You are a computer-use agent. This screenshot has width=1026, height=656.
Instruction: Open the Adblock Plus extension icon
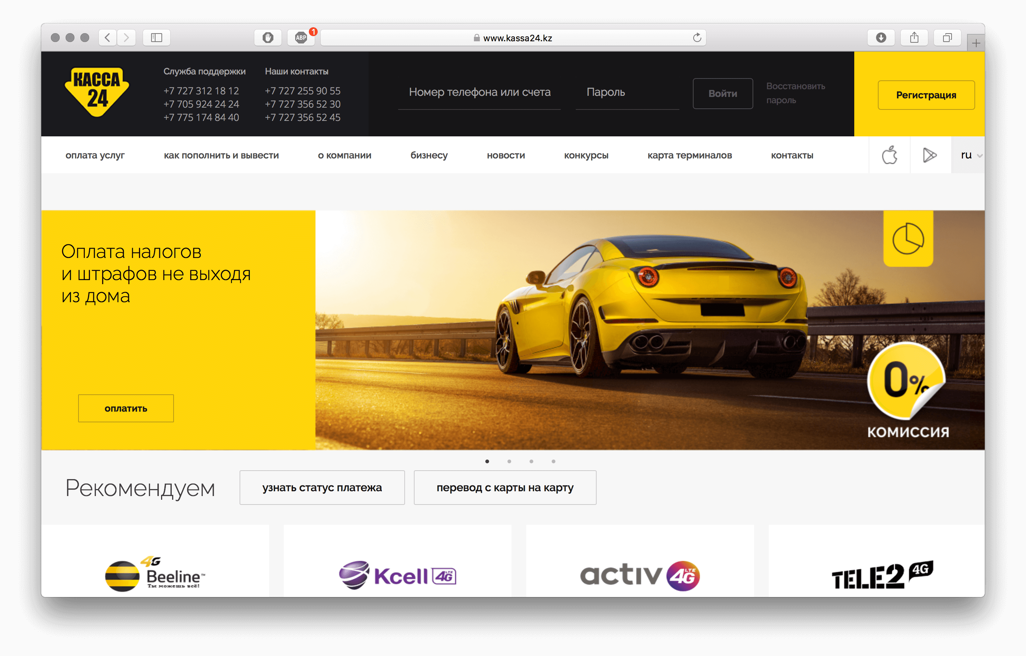click(x=301, y=38)
